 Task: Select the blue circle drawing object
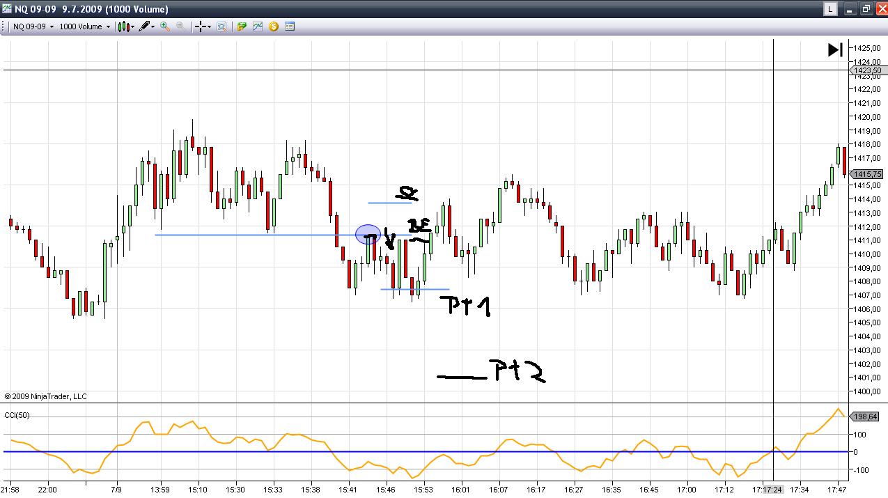[368, 235]
